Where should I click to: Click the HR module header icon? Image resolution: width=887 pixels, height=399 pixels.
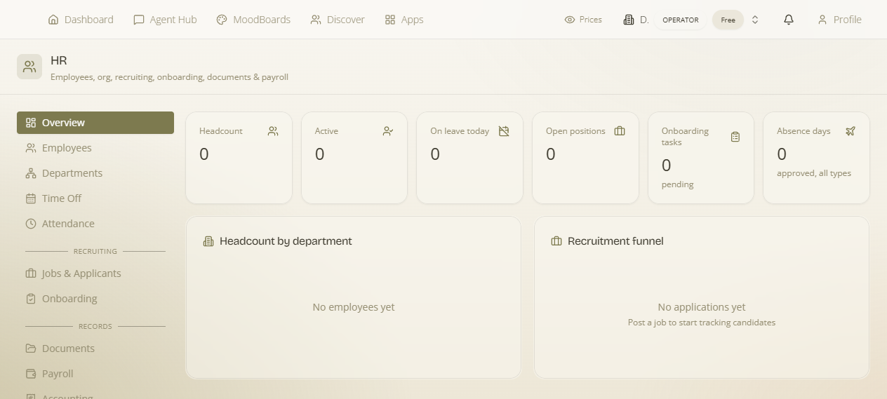[29, 67]
